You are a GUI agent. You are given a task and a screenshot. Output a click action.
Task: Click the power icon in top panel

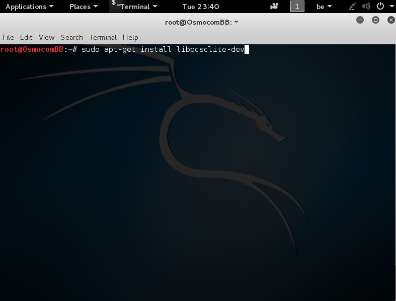(380, 6)
